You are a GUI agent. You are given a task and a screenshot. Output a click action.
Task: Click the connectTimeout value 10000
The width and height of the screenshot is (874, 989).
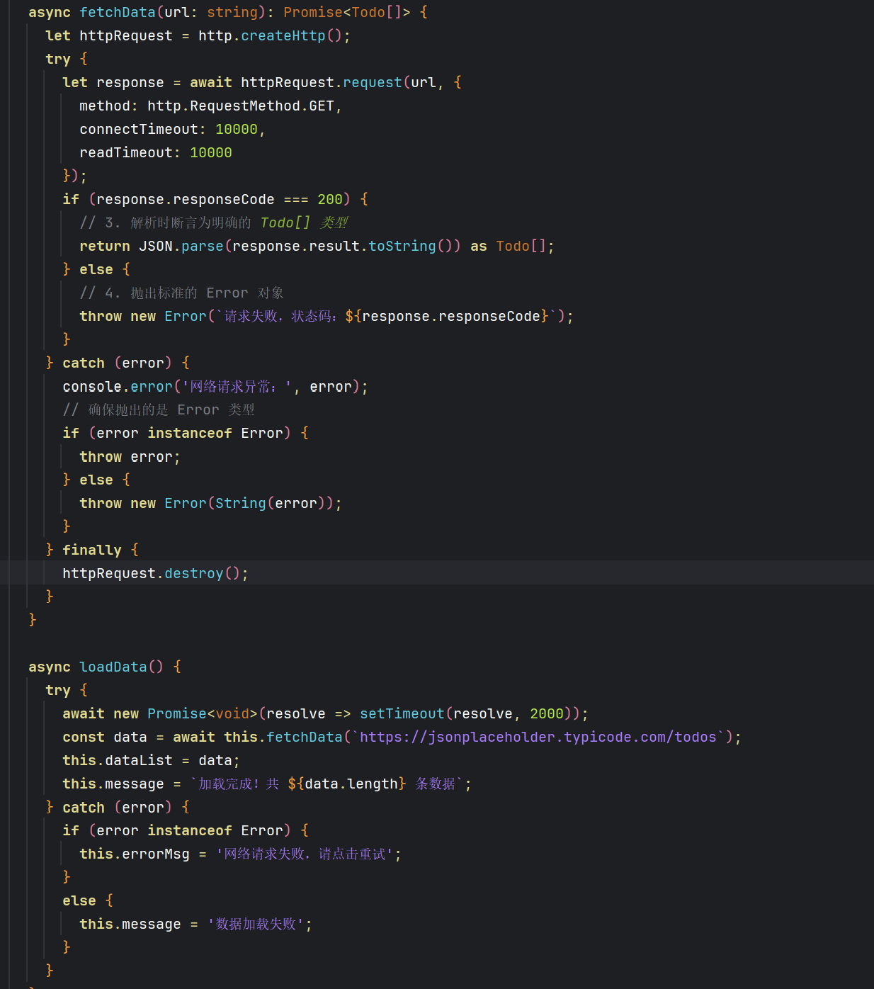(237, 129)
